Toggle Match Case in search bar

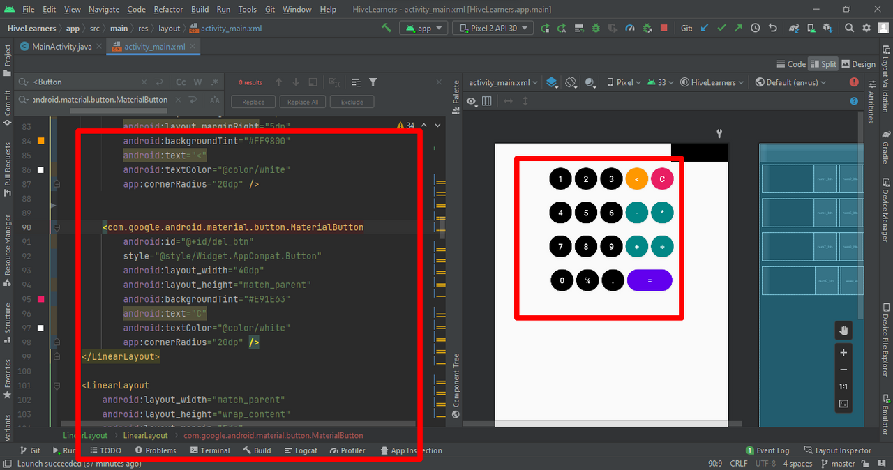pyautogui.click(x=181, y=82)
